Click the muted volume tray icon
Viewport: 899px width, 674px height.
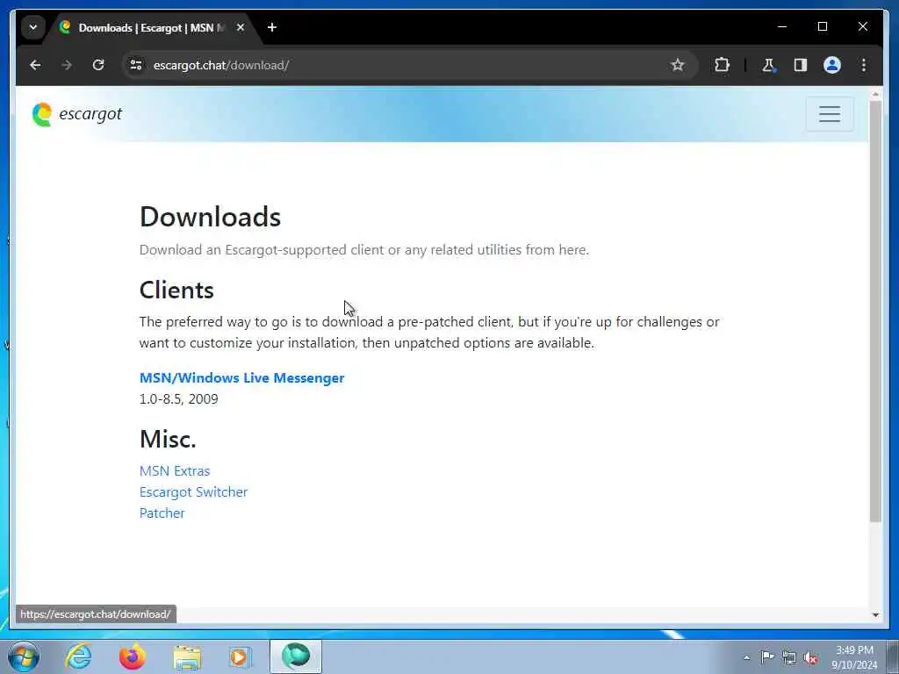click(810, 658)
